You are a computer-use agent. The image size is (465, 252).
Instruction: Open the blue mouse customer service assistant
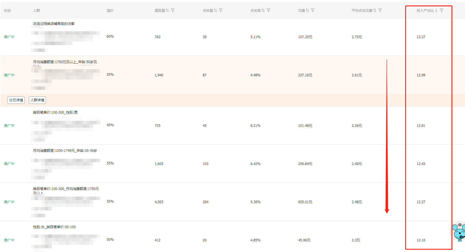pyautogui.click(x=458, y=232)
